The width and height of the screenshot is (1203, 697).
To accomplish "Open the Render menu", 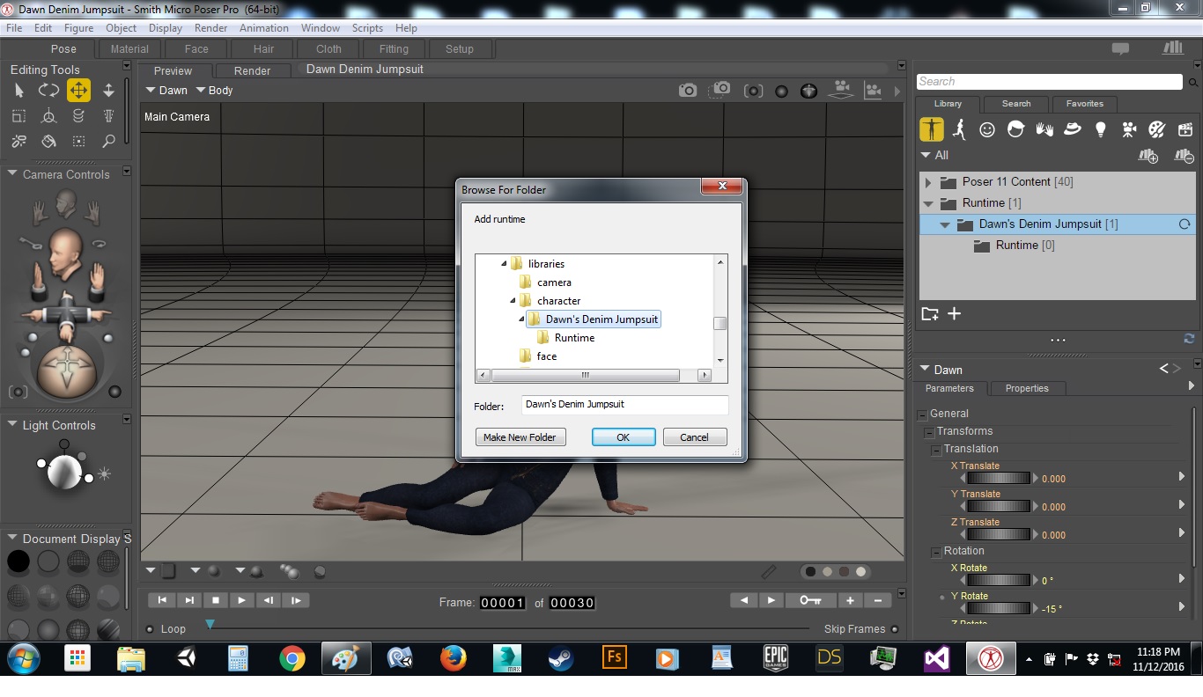I will pos(210,28).
